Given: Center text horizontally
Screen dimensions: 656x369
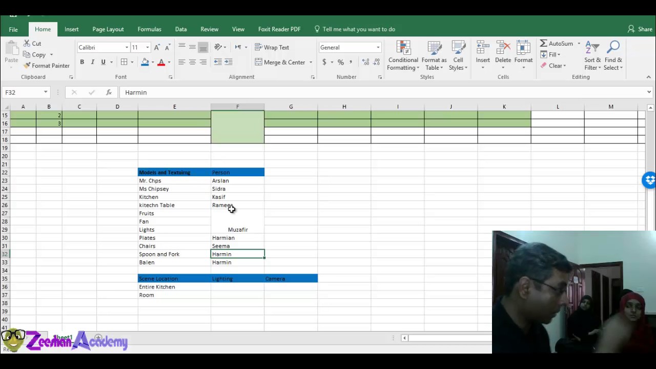Looking at the screenshot, I should click(x=192, y=62).
